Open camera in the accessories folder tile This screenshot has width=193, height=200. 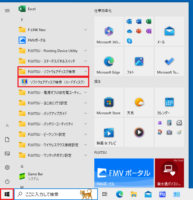point(169,132)
